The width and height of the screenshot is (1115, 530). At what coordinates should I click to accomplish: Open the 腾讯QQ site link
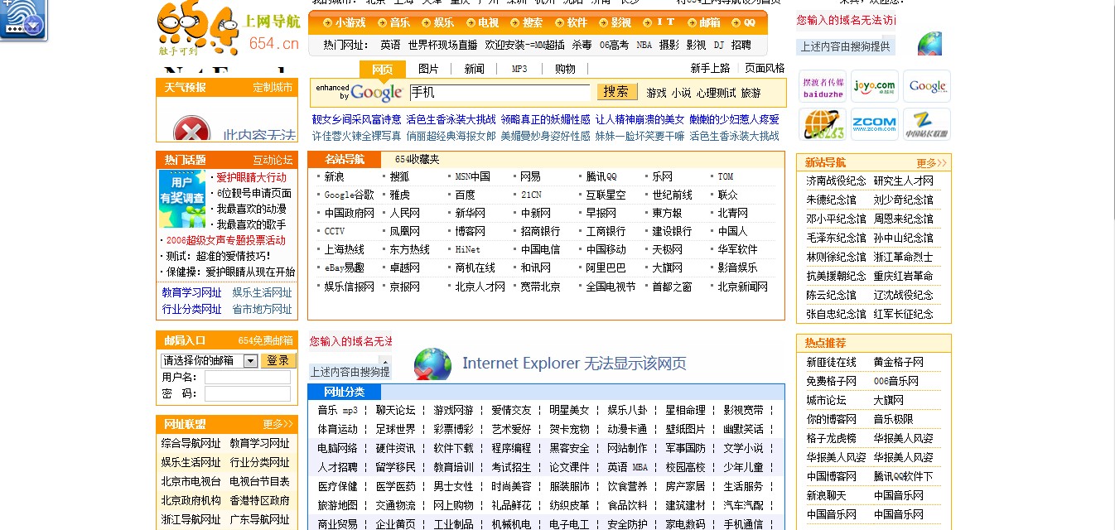[601, 176]
